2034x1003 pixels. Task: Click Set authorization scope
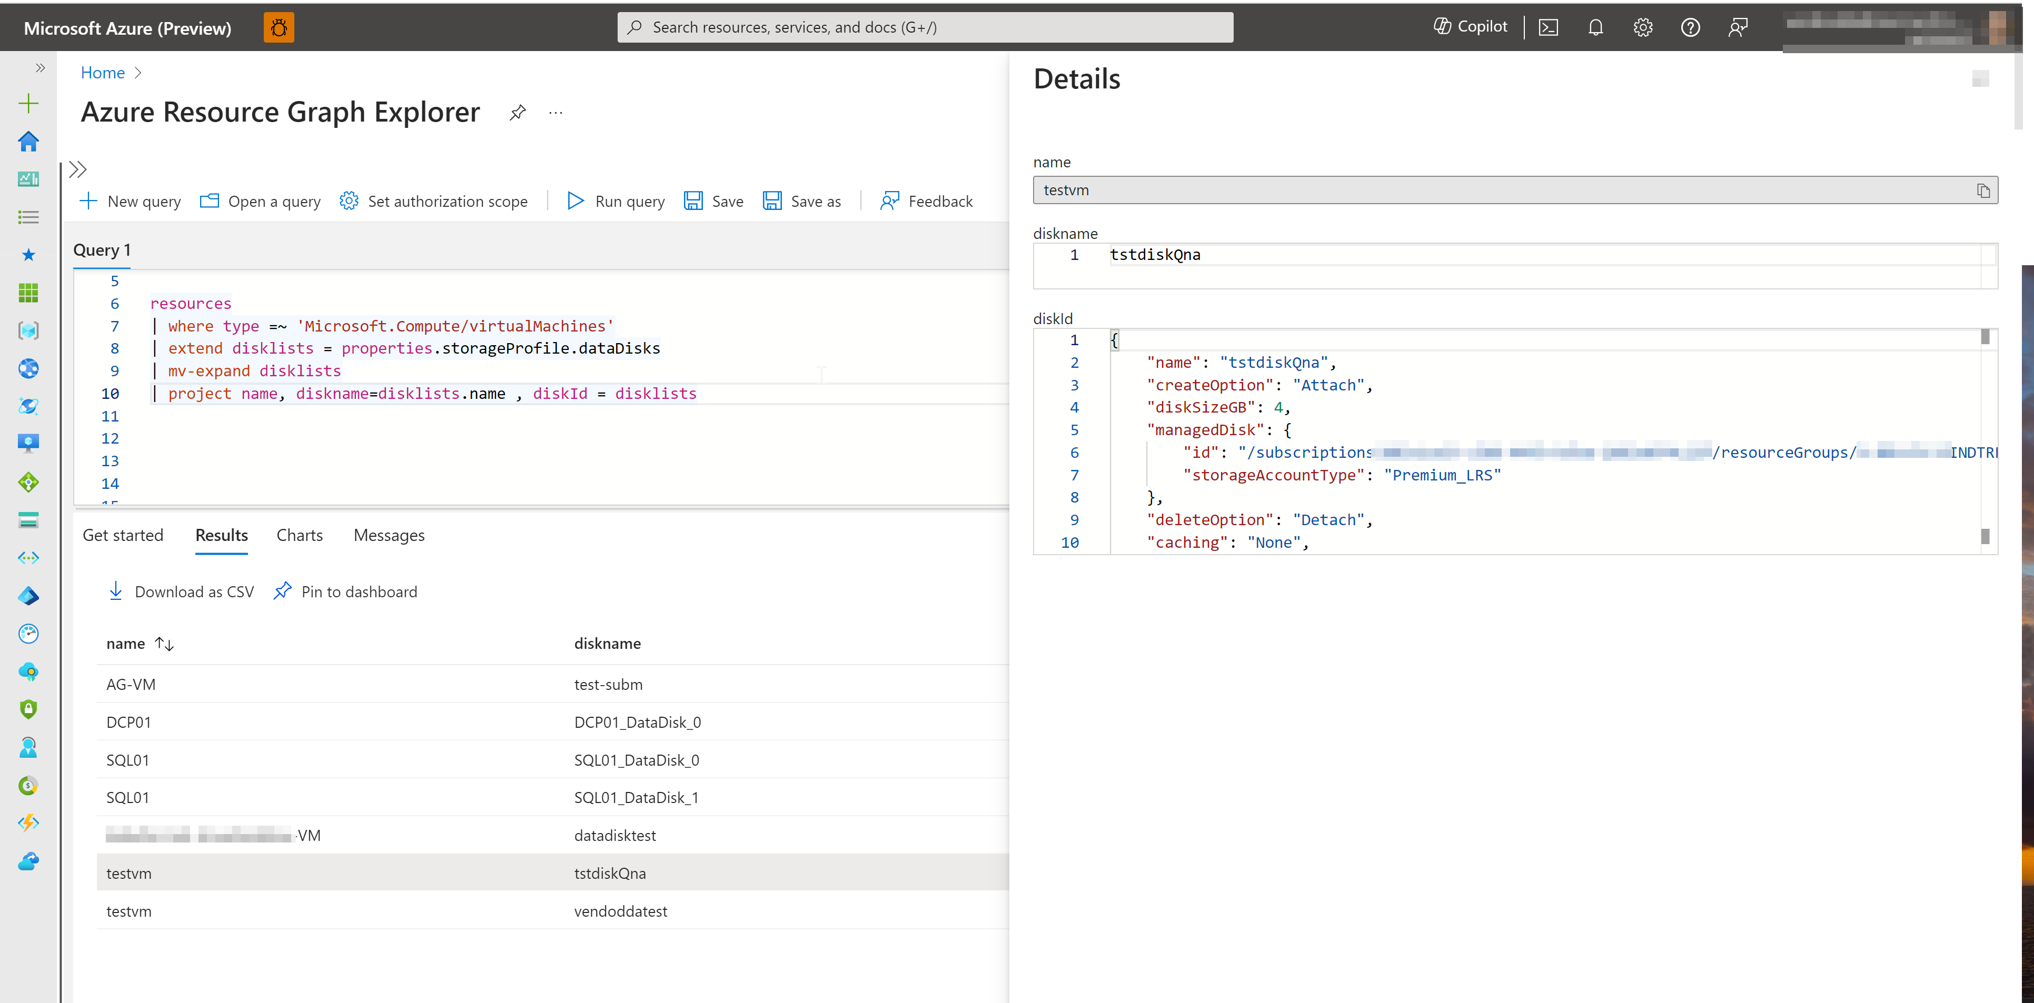click(x=433, y=201)
